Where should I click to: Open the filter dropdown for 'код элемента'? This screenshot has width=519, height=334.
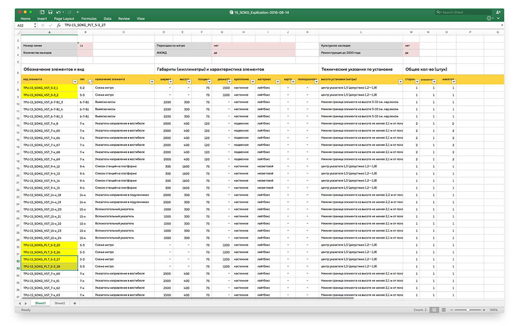coord(74,81)
